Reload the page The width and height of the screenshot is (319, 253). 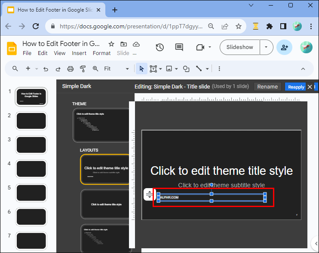tap(36, 26)
